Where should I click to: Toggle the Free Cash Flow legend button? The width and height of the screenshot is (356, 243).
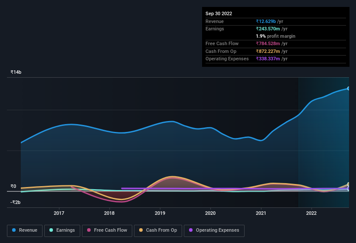(107, 230)
